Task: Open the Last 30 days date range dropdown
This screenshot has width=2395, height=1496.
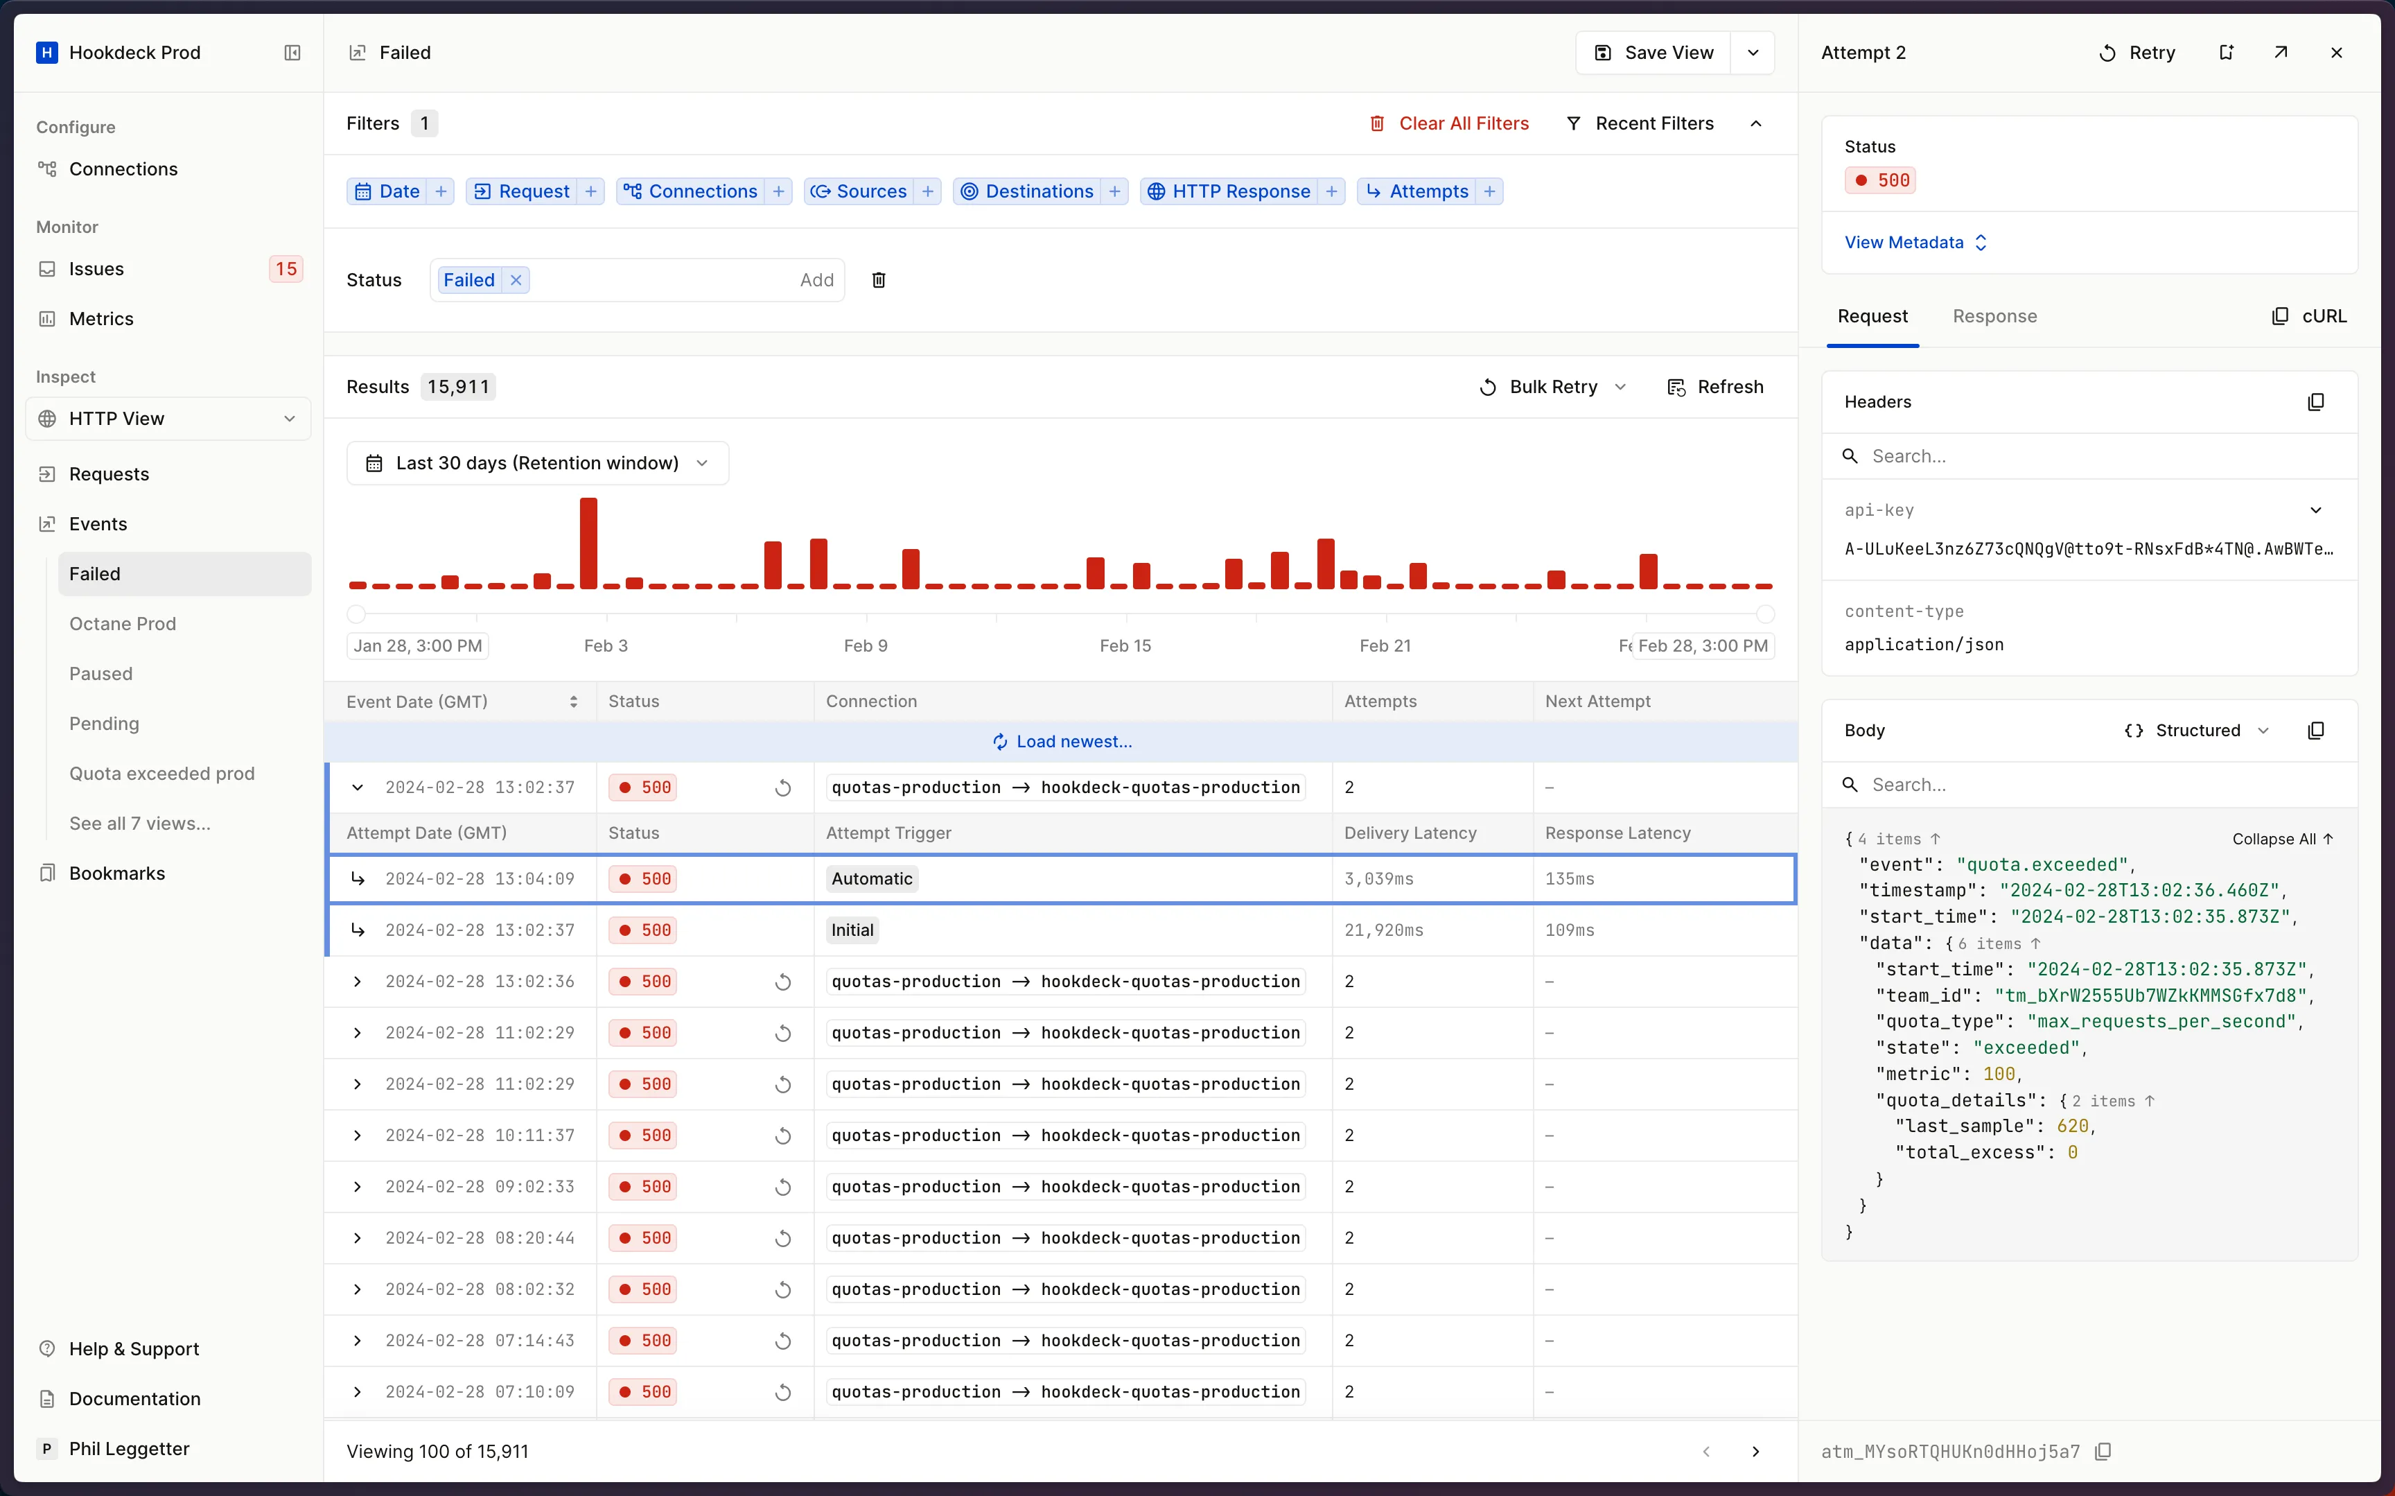Action: pyautogui.click(x=537, y=463)
